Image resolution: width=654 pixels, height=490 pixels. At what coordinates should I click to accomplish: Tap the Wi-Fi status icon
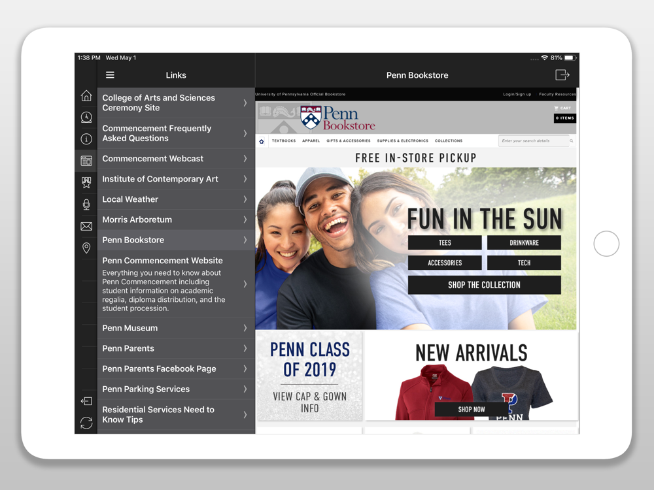pos(544,58)
